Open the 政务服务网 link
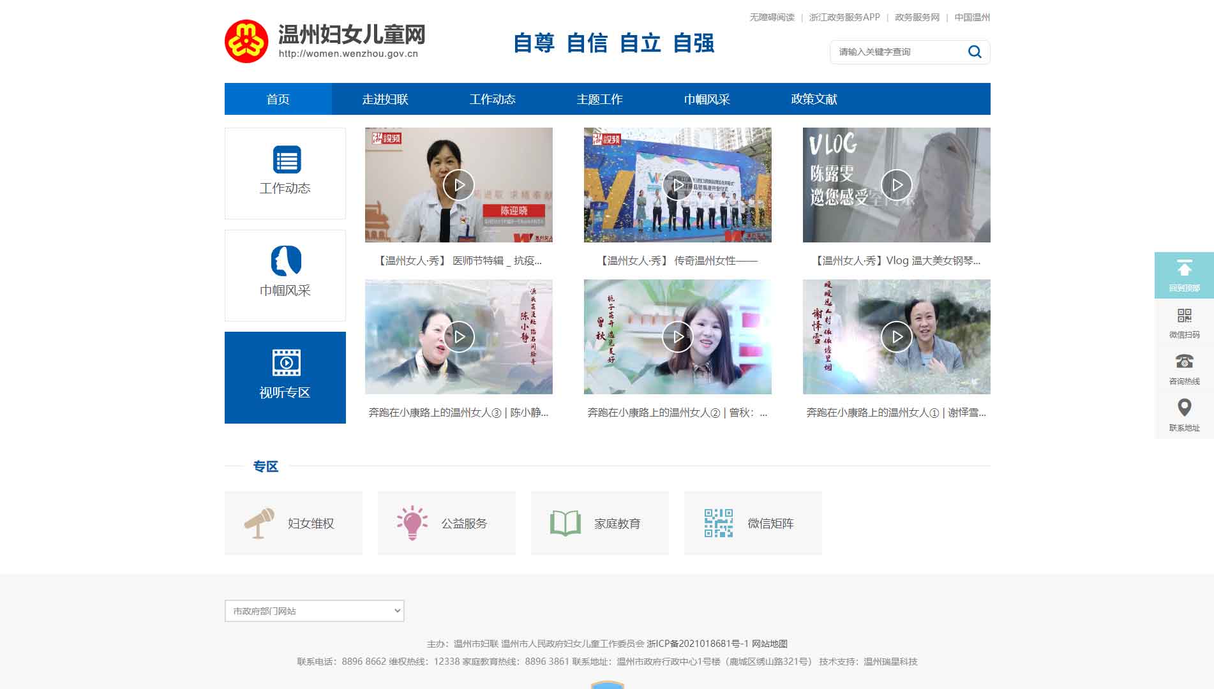This screenshot has width=1214, height=689. [x=917, y=17]
